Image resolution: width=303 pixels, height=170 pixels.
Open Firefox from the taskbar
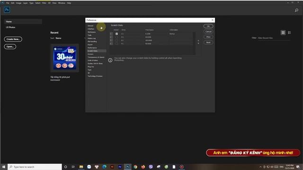(143, 167)
